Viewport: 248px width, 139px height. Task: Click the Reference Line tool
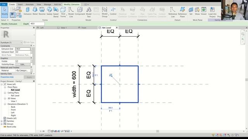(173, 12)
